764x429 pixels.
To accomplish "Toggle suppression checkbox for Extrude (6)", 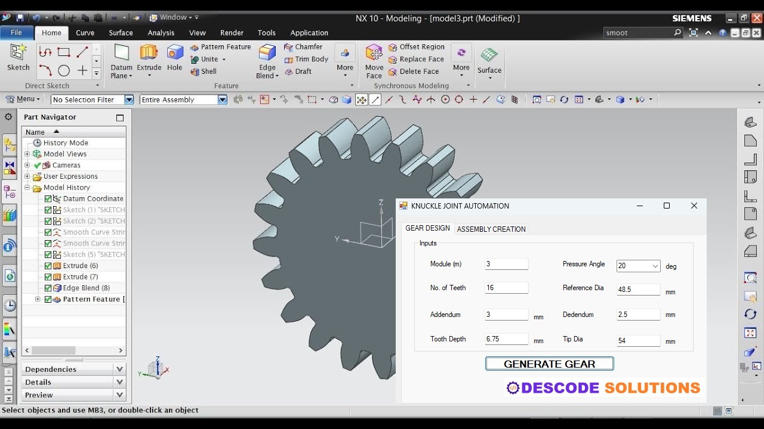I will point(47,266).
